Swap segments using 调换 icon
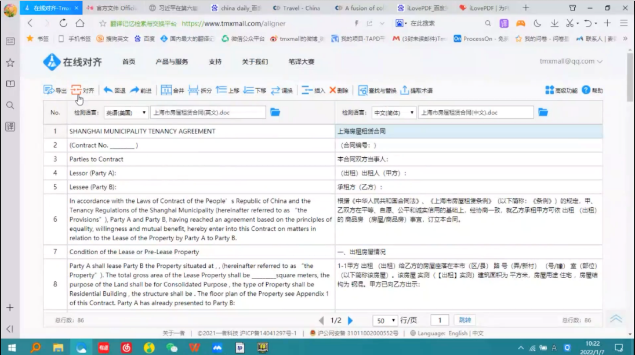This screenshot has width=635, height=355. point(275,90)
